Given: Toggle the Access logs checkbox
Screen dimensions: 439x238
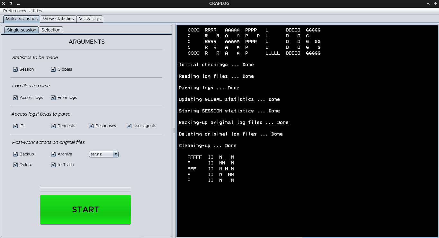Looking at the screenshot, I should tap(15, 98).
